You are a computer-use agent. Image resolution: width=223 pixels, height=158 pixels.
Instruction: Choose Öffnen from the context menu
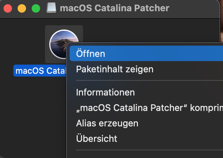(91, 54)
